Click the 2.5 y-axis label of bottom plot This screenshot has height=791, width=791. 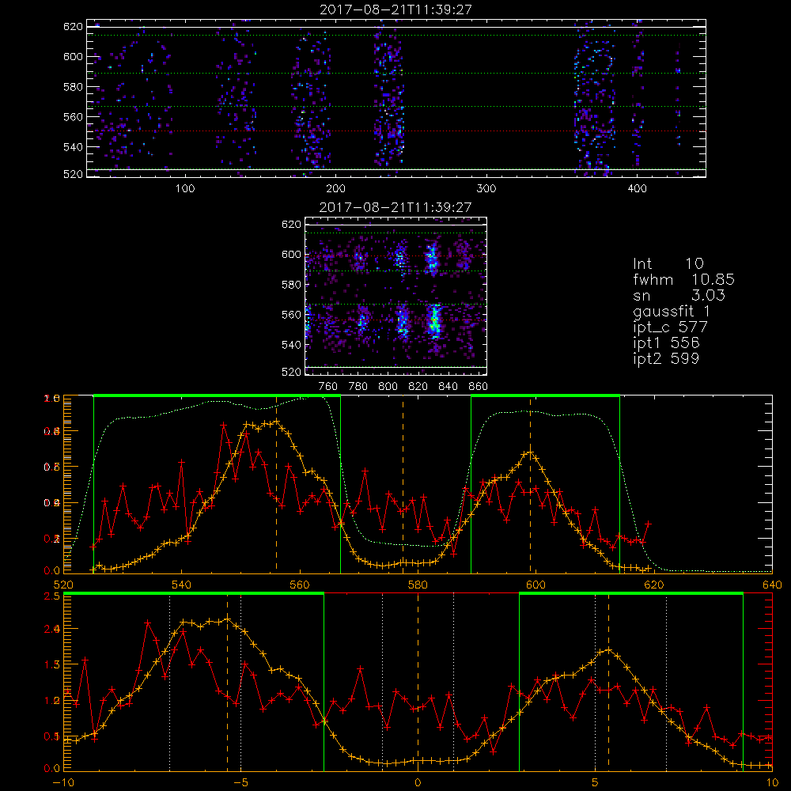click(x=53, y=596)
